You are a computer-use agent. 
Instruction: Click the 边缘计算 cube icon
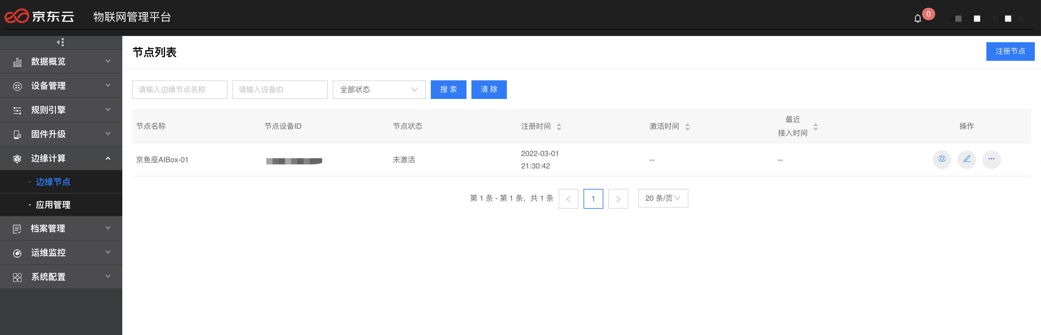tap(17, 159)
